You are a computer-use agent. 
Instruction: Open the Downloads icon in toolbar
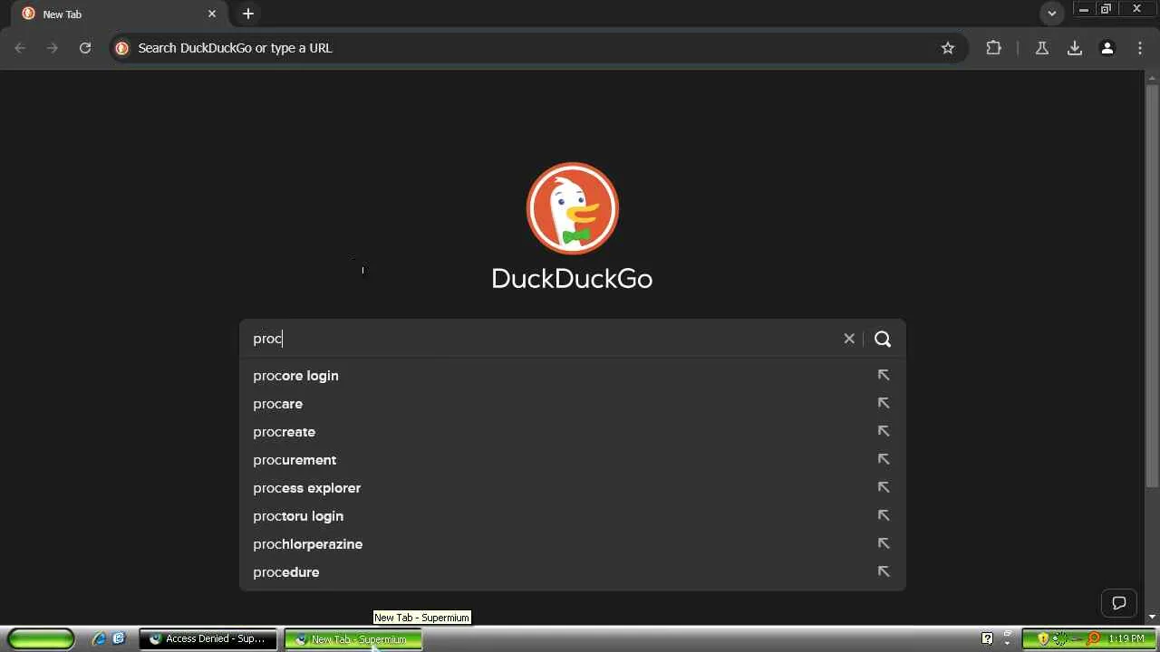(1075, 48)
